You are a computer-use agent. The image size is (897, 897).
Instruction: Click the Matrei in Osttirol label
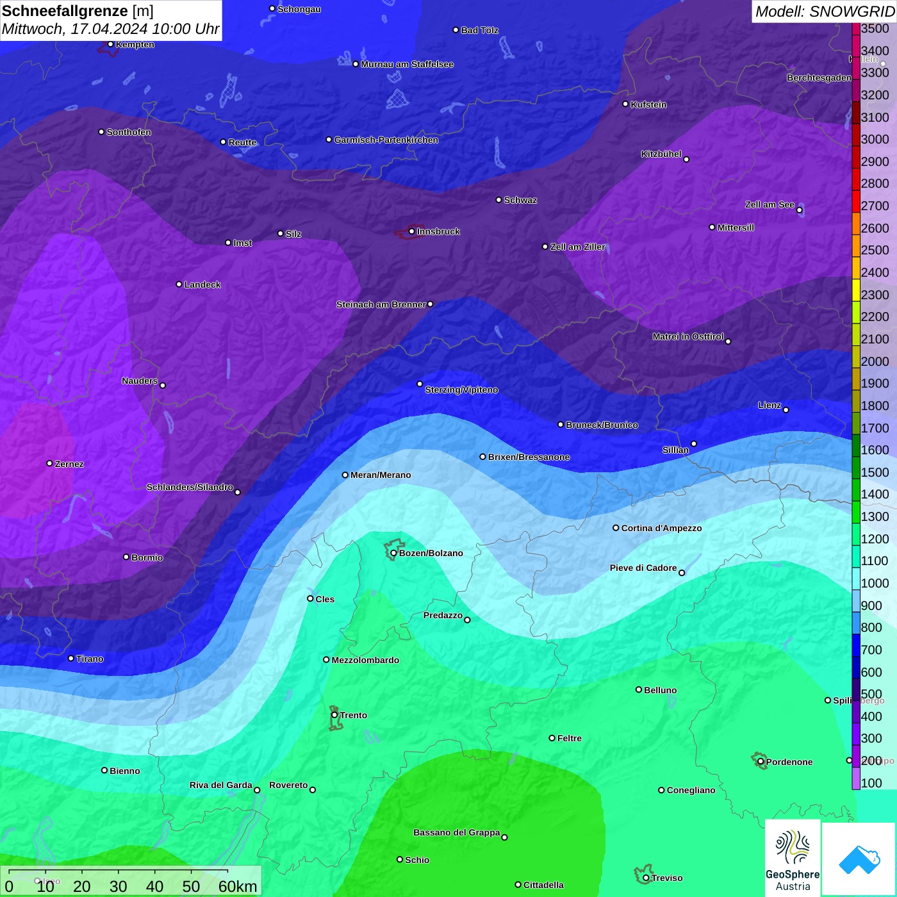(688, 336)
